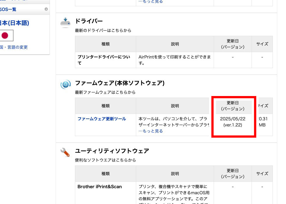Image resolution: width=286 pixels, height=204 pixels.
Task: Open the ファームウェア更新ツール link
Action: click(102, 119)
